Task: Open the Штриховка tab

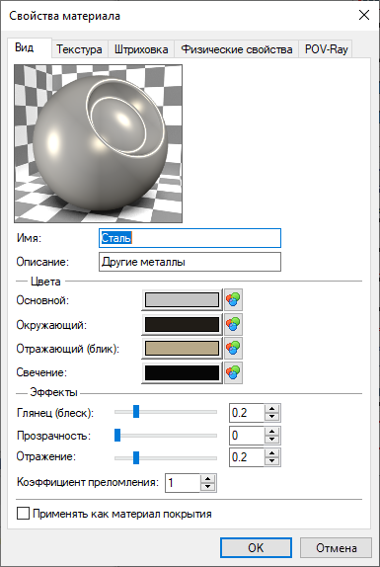Action: coord(141,49)
